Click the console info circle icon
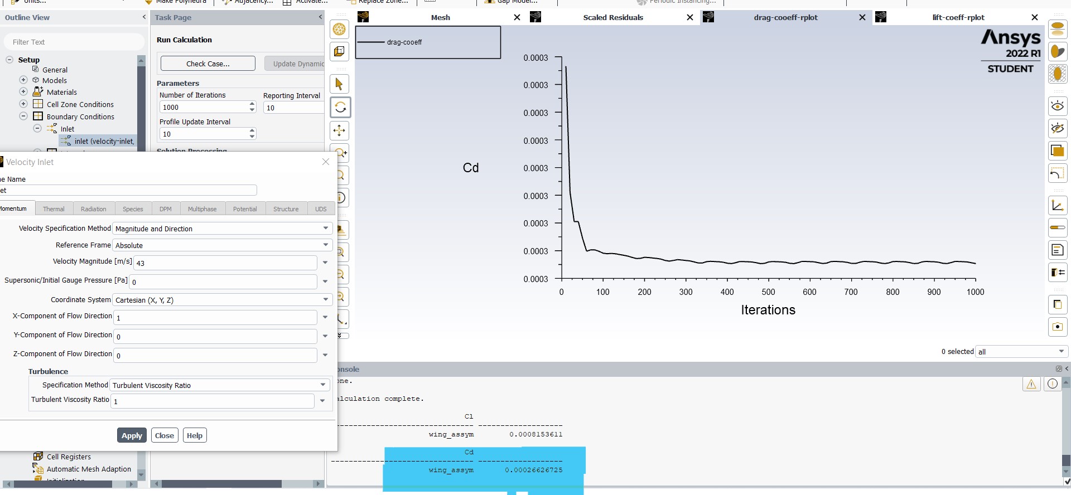 1053,384
